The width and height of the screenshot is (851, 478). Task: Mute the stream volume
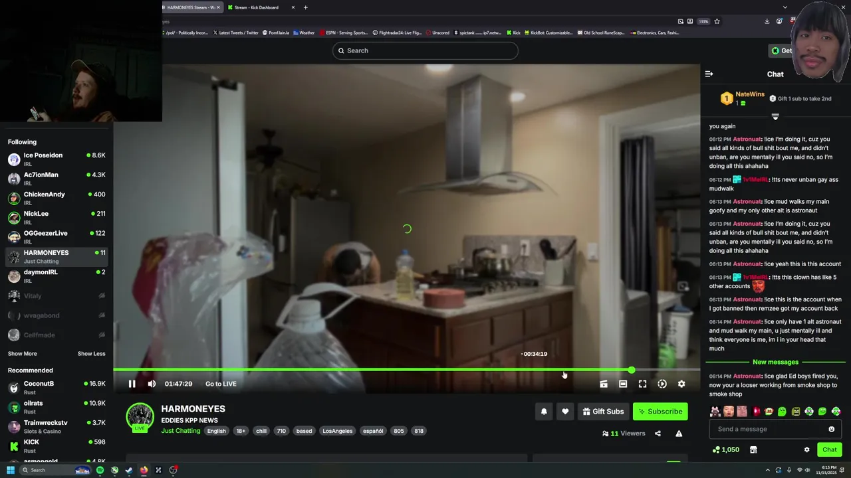[x=152, y=384]
